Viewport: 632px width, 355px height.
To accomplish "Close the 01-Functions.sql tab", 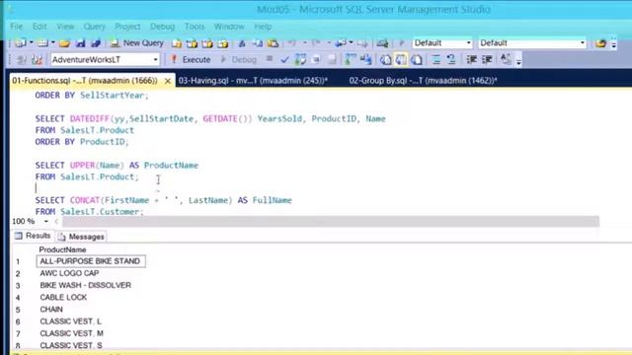I will tap(168, 81).
